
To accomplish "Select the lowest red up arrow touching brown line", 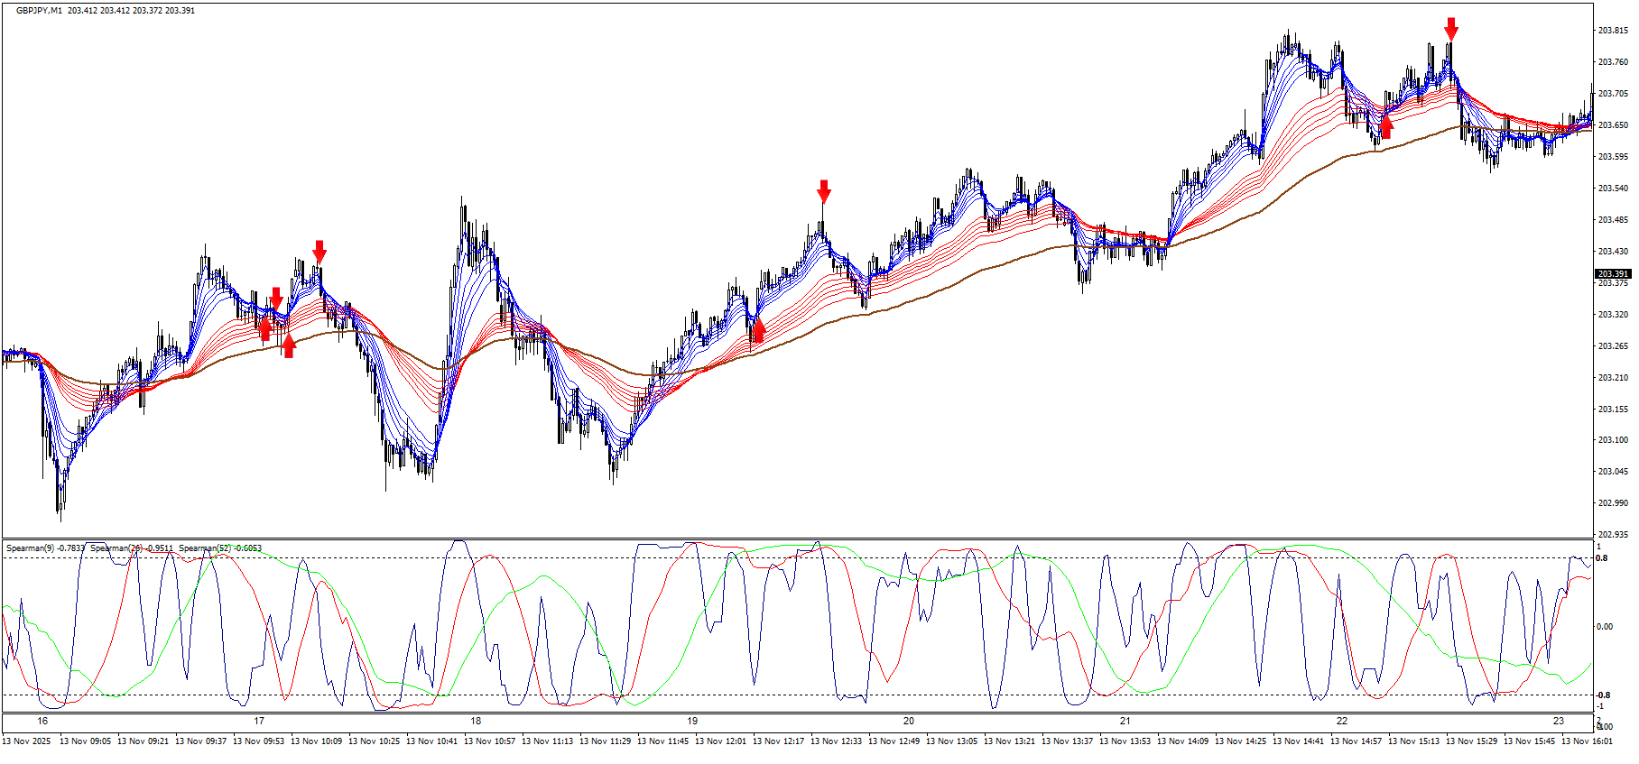I will coord(288,345).
